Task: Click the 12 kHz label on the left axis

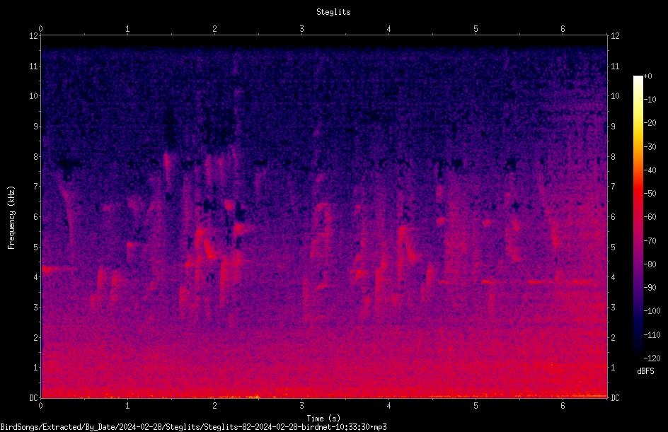Action: (x=34, y=36)
